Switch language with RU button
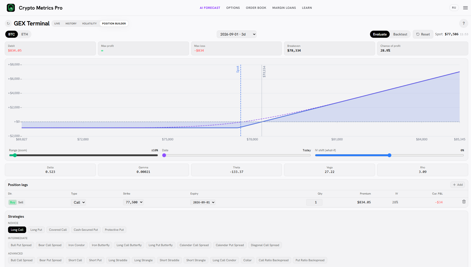 (454, 8)
